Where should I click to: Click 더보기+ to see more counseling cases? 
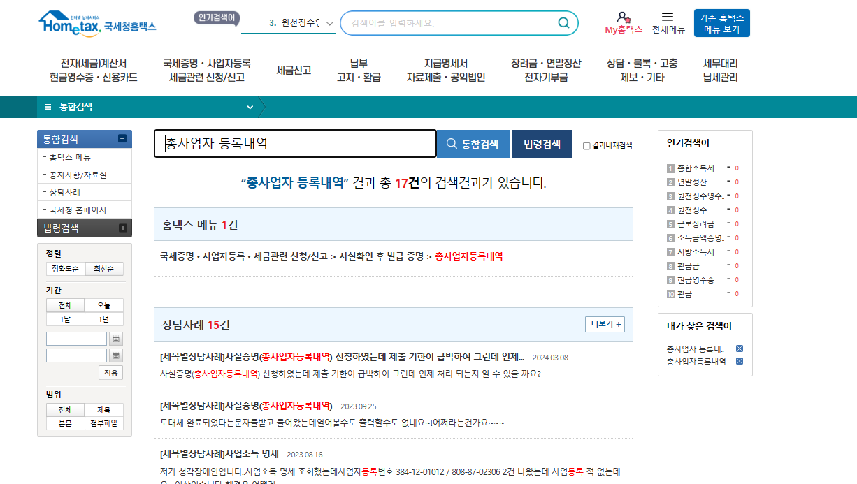[604, 324]
